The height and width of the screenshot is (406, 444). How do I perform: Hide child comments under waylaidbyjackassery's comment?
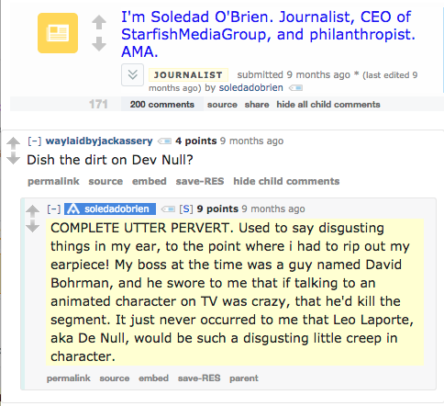tap(286, 181)
